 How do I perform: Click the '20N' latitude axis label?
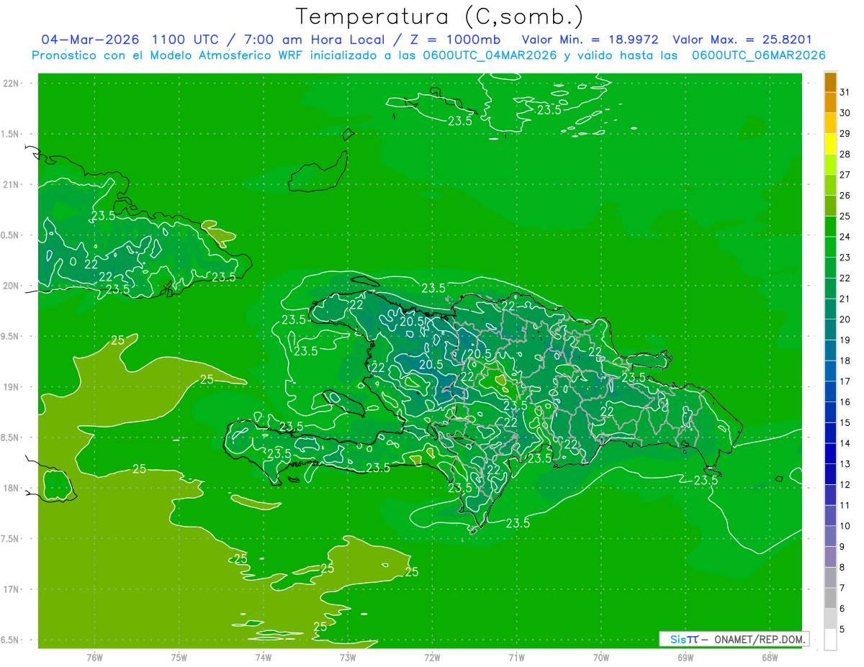click(x=12, y=286)
